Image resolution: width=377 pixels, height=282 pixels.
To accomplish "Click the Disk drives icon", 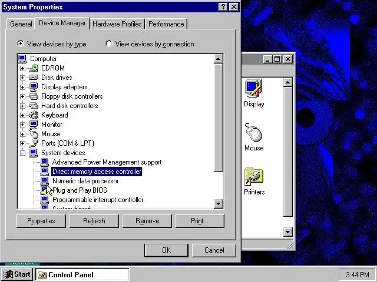I will point(34,78).
